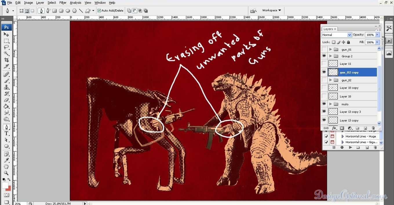Show the gun_01 group
The image size is (394, 205).
pyautogui.click(x=324, y=49)
